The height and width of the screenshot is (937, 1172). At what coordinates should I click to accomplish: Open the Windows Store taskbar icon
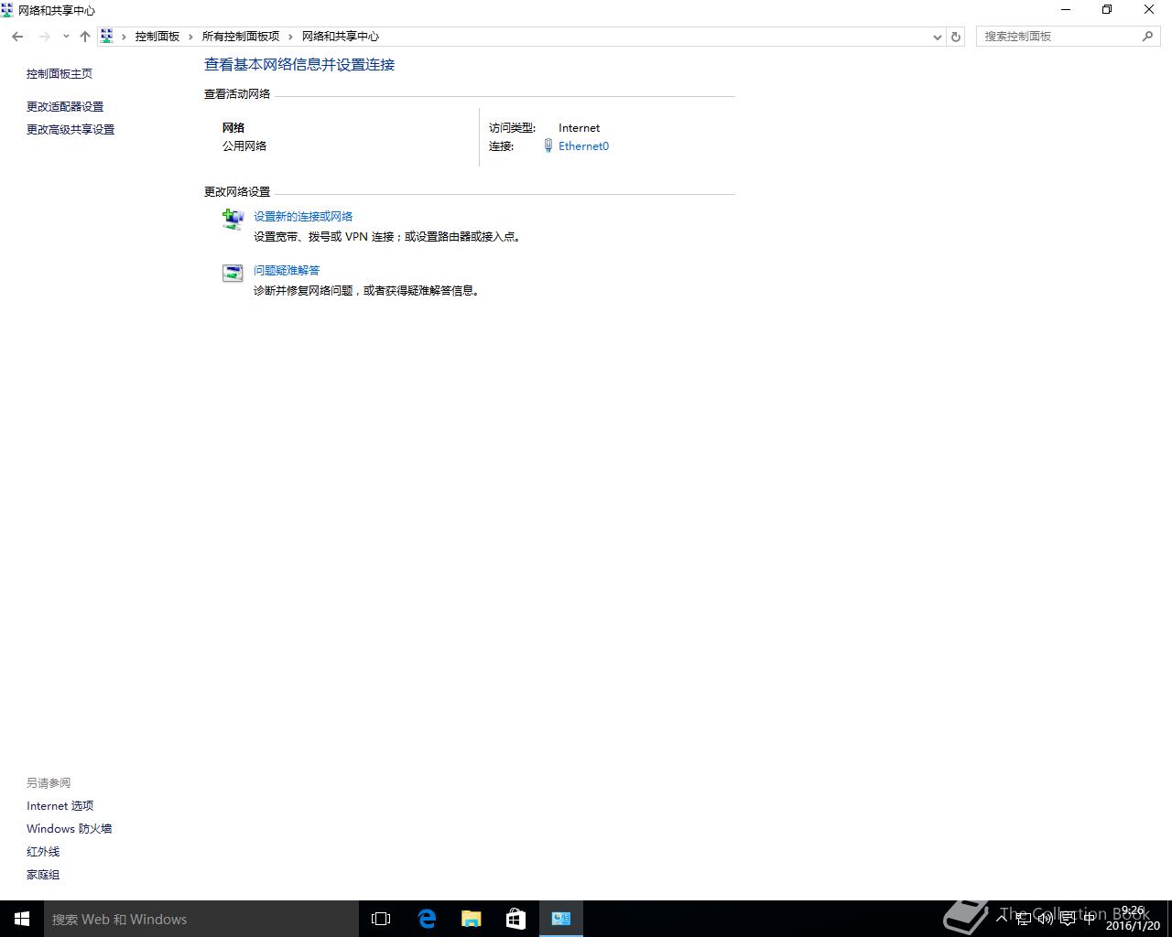coord(515,919)
